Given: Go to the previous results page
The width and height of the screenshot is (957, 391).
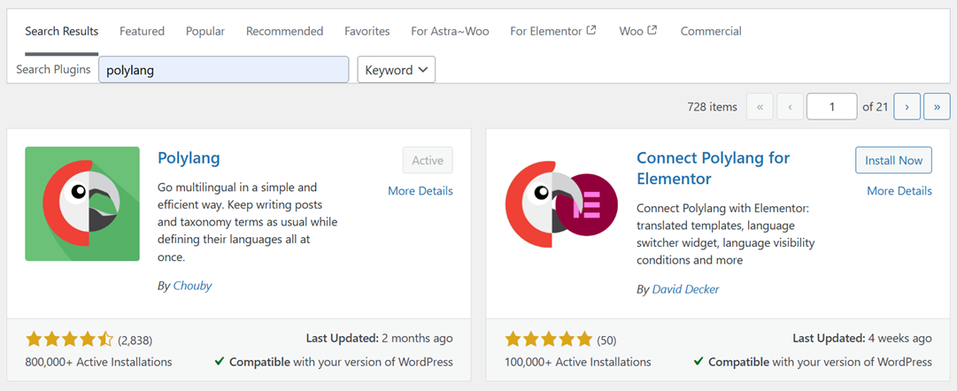Looking at the screenshot, I should point(790,107).
